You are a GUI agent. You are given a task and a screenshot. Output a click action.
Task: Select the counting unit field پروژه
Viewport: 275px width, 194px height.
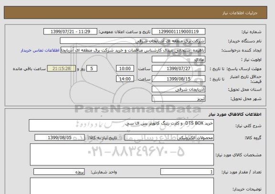click(x=59, y=172)
